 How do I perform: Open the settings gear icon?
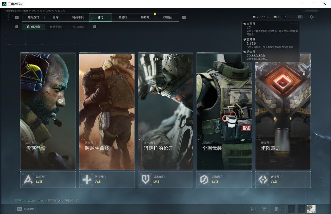(x=312, y=17)
